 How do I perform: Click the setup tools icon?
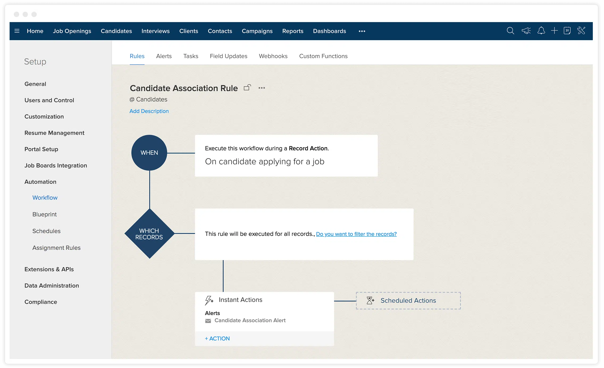pyautogui.click(x=581, y=31)
